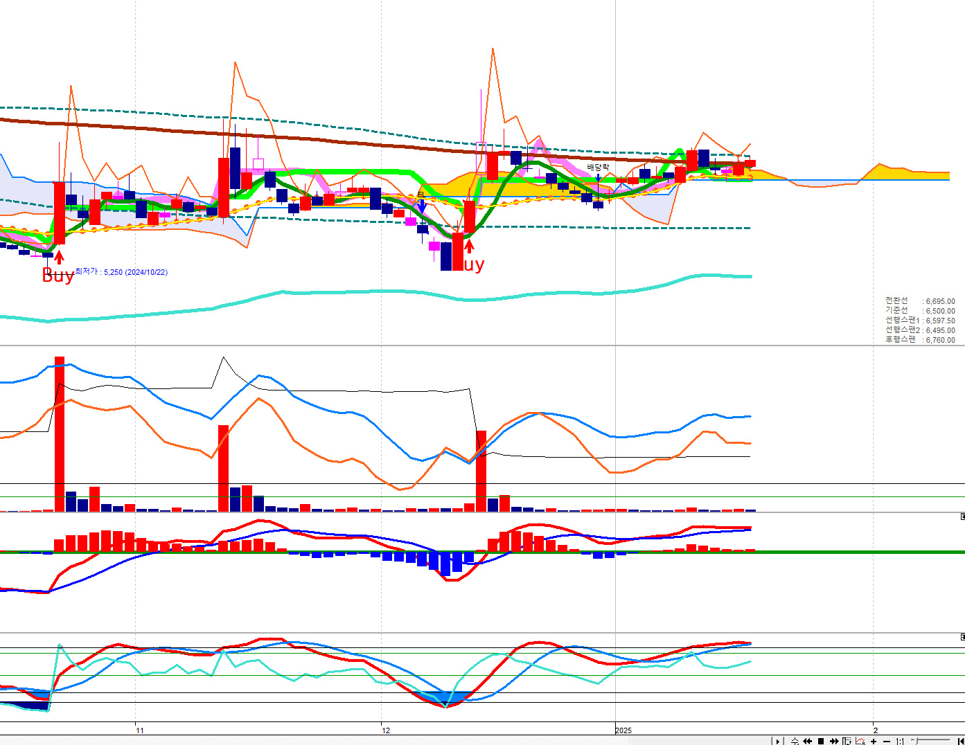Click the 2025 label on the date axis

623,730
